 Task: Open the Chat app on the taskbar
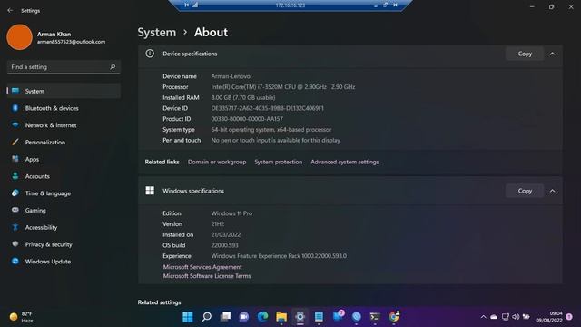244,317
